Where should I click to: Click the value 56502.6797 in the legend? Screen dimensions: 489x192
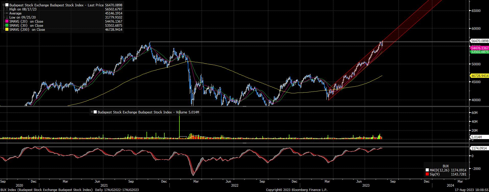pos(114,9)
